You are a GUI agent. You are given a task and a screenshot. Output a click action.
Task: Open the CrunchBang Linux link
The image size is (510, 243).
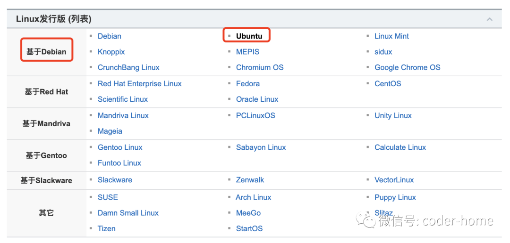(x=128, y=67)
